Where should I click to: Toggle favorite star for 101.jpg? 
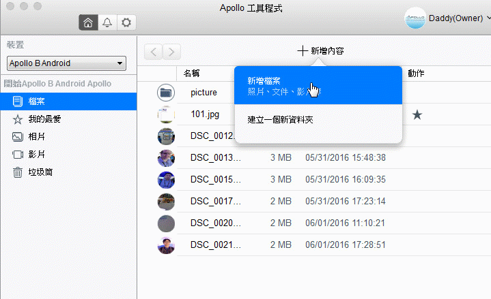(417, 114)
